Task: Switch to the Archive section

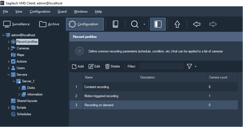Action: [49, 24]
